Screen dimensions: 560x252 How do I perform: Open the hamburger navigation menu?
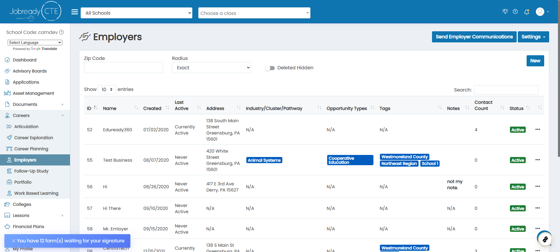[x=75, y=12]
